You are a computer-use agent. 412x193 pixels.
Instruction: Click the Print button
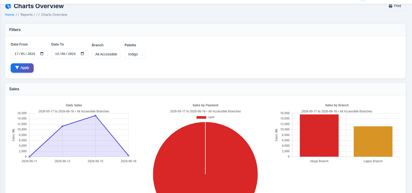[395, 6]
